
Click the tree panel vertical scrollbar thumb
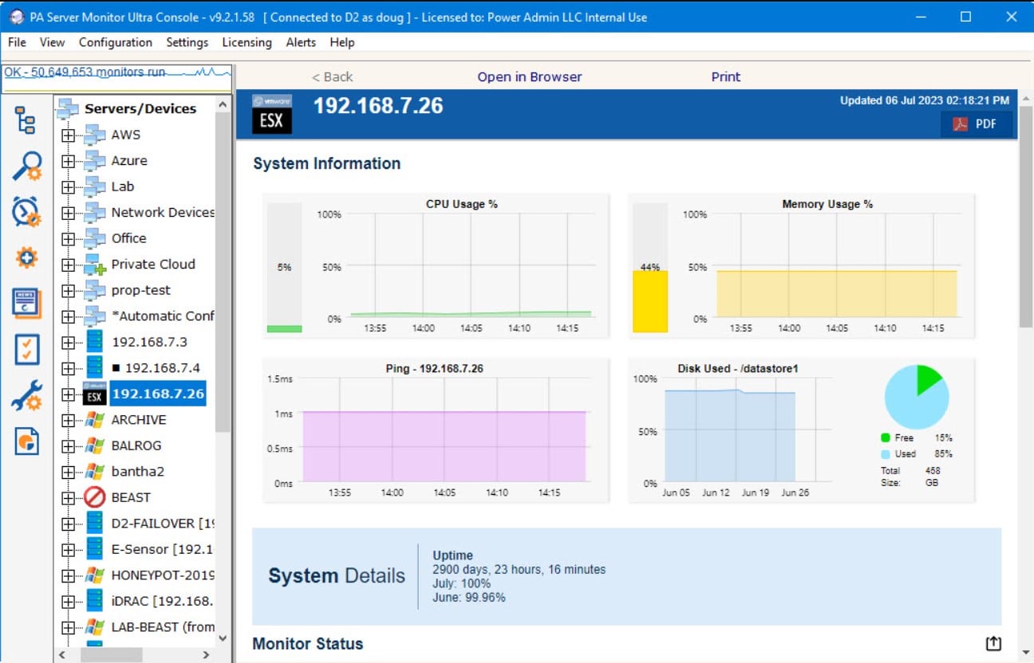[223, 271]
